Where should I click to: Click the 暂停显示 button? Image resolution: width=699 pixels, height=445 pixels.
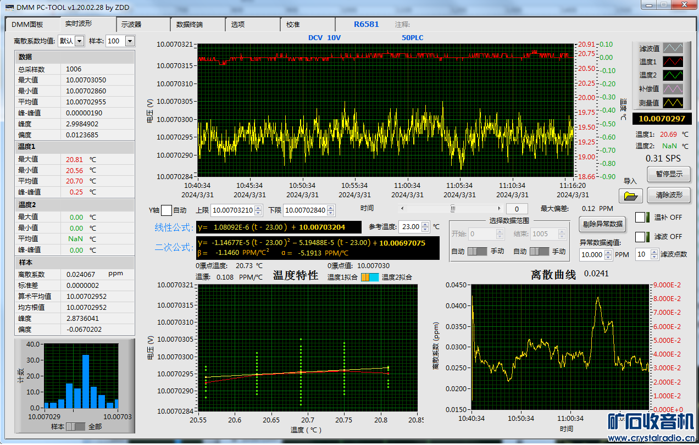pos(669,174)
